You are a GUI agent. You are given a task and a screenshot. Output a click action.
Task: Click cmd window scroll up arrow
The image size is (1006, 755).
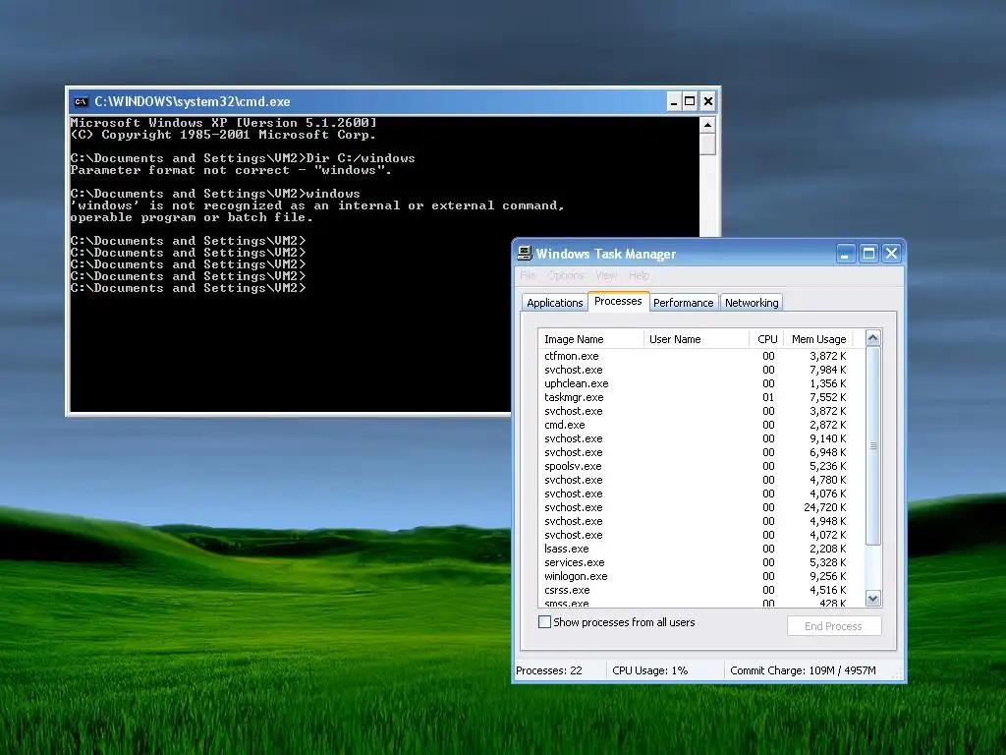click(x=707, y=125)
